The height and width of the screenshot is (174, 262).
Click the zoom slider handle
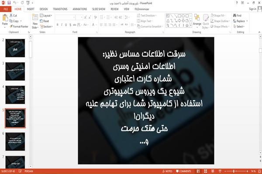point(234,171)
